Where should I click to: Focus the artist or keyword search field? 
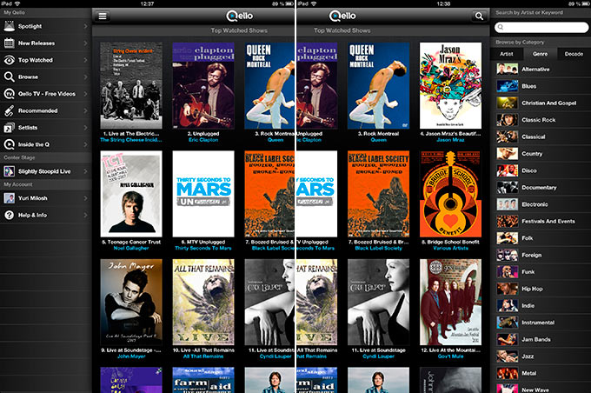pyautogui.click(x=541, y=27)
